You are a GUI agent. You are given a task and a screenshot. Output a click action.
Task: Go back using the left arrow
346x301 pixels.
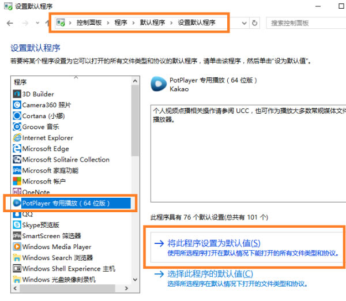[x=10, y=23]
